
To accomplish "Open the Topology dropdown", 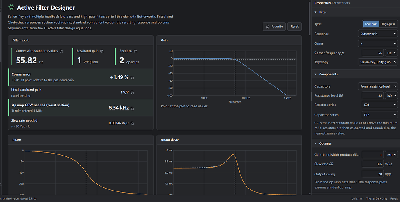I will (x=378, y=62).
